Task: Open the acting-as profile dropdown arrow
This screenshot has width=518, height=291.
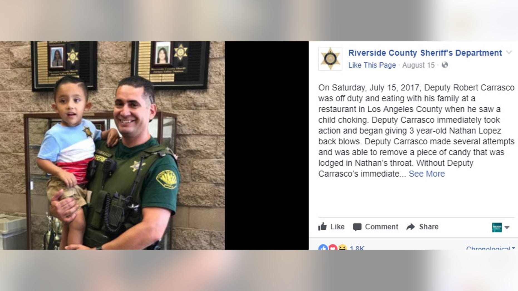Action: 507,227
